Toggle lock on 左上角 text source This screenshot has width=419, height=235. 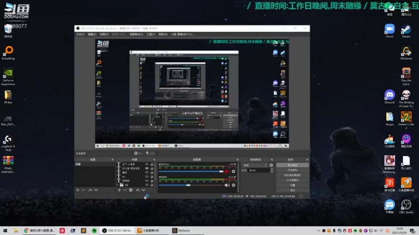point(152,168)
